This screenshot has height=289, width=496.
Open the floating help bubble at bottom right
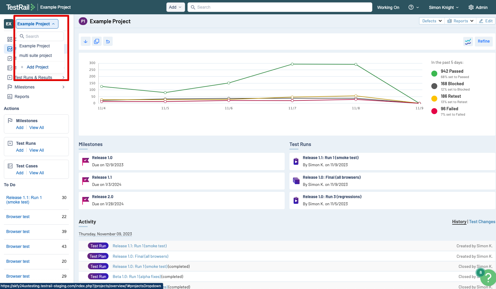coord(488,278)
